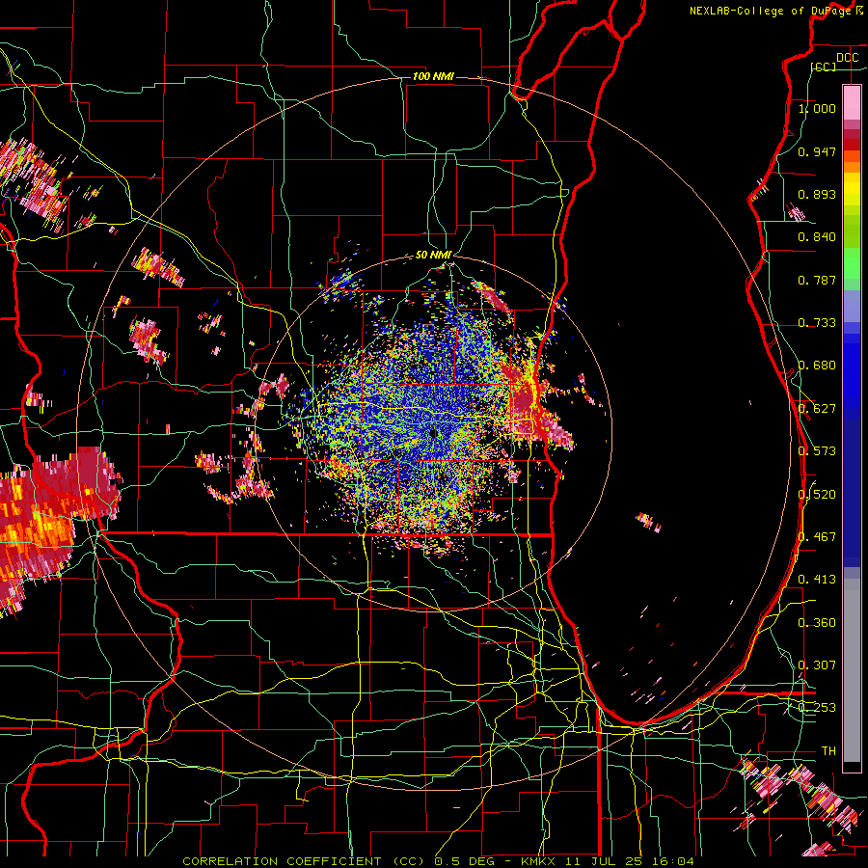Click the 0.893 scale label

coord(817,194)
